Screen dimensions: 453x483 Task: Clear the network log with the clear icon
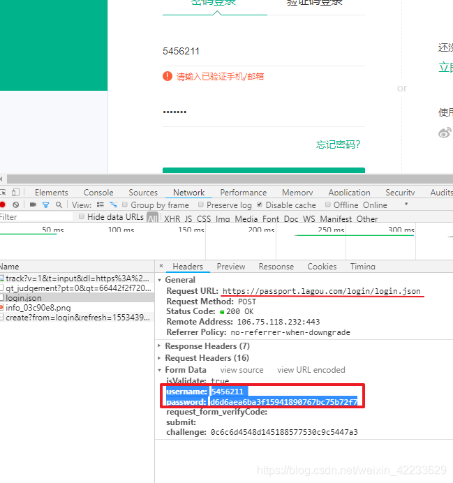16,205
